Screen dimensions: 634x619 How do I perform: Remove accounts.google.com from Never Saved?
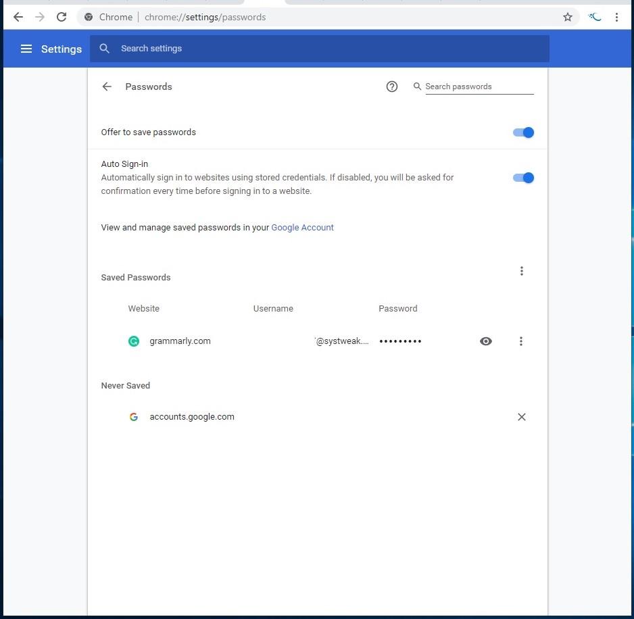522,417
